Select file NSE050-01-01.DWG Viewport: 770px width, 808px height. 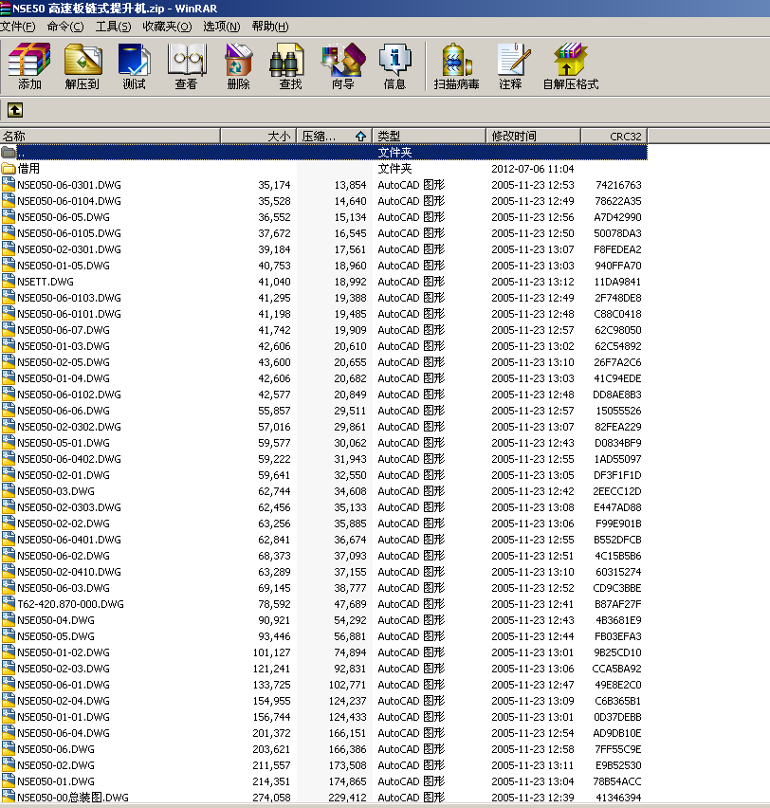pos(64,717)
